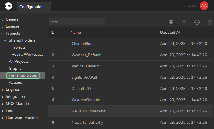Viewport: 214px width, 129px height.
Task: Collapse the Shared Folders node
Action: click(x=5, y=40)
